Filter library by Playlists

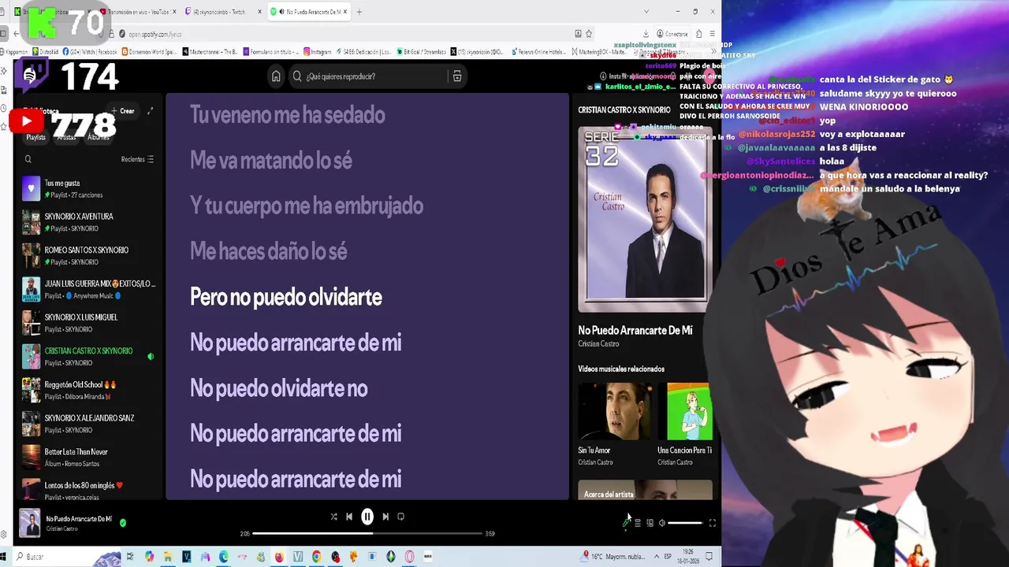(36, 137)
